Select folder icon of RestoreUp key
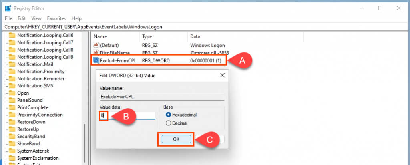Screen dimensions: 410x165 [12, 129]
